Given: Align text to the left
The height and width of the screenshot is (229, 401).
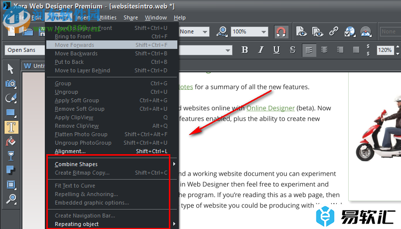Looking at the screenshot, I should pos(309,50).
